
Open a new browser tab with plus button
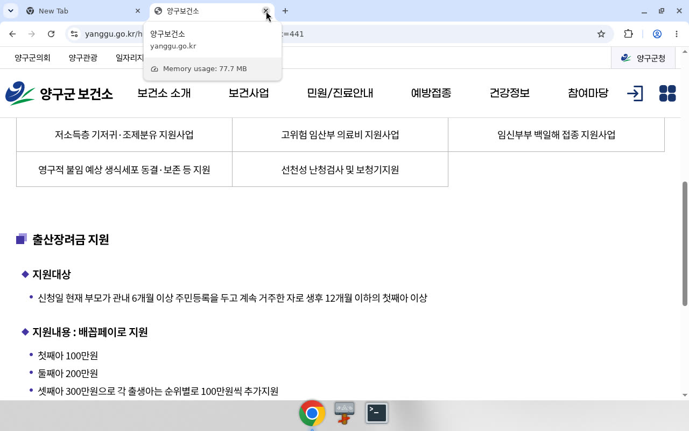[285, 11]
